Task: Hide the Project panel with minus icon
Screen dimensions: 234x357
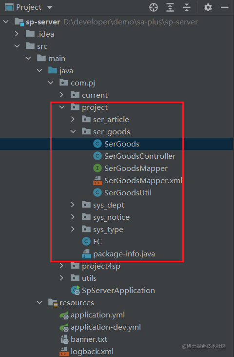Action: click(x=224, y=7)
